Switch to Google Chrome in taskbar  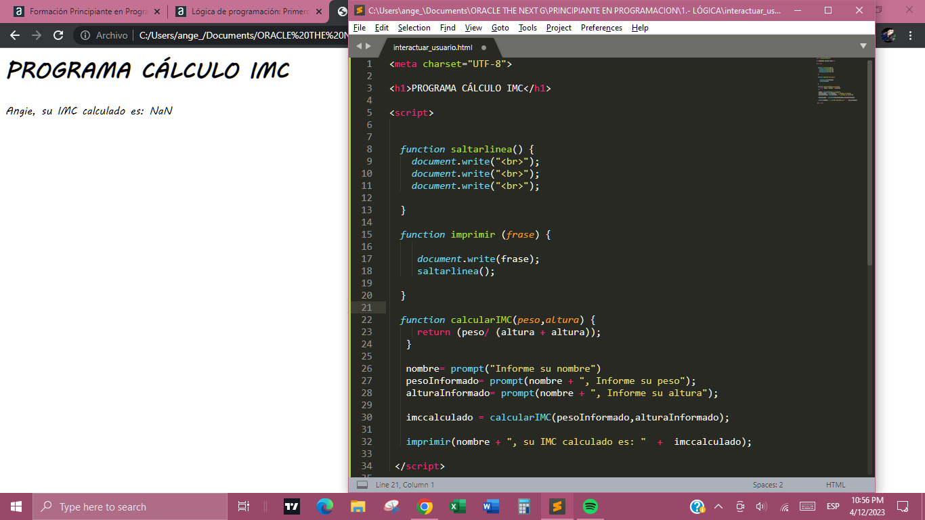pyautogui.click(x=425, y=506)
